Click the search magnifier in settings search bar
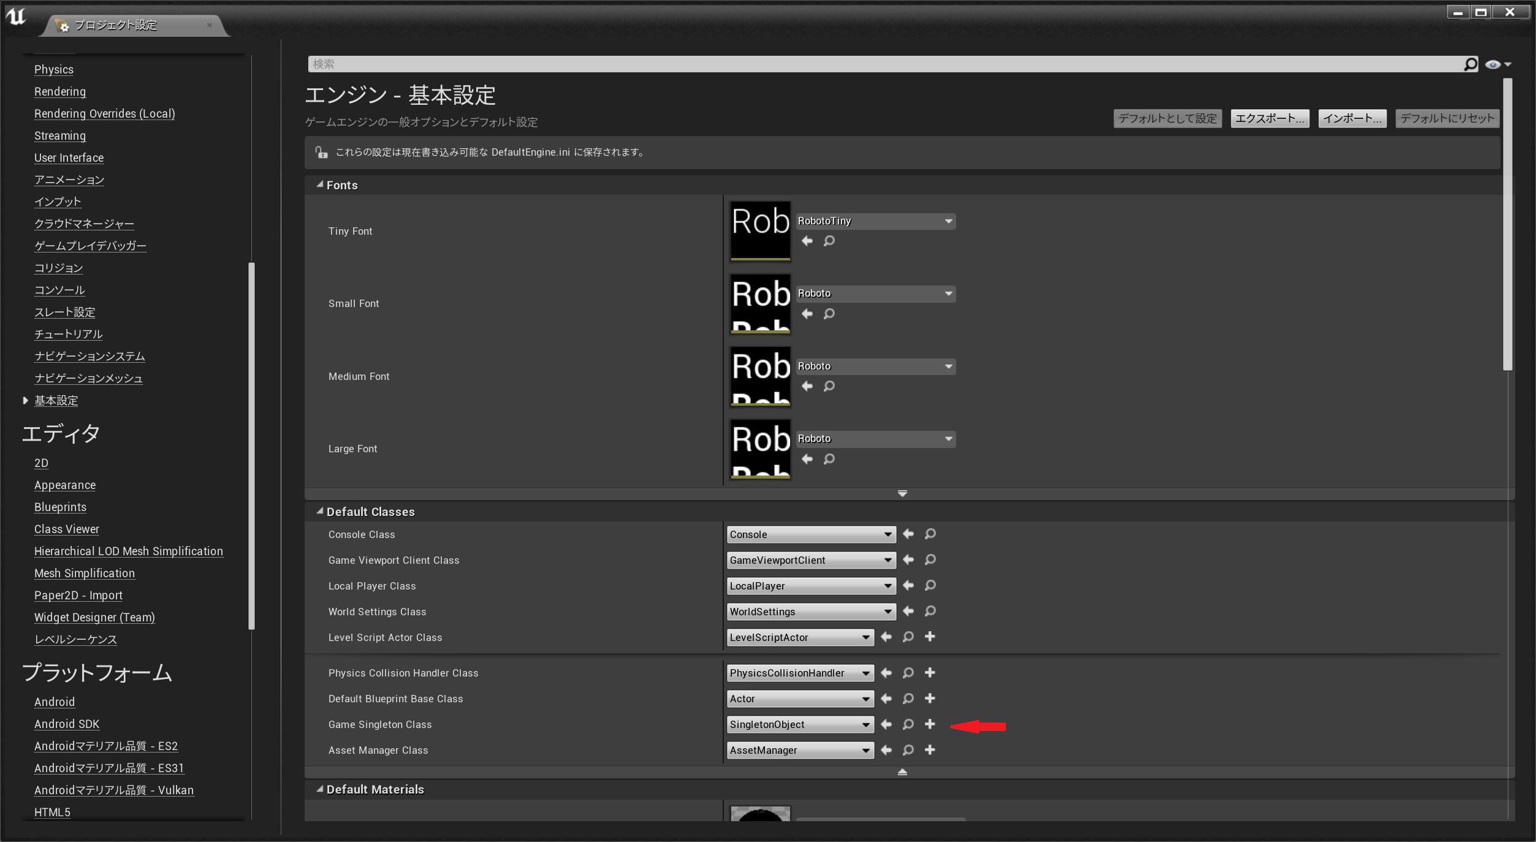This screenshot has height=842, width=1536. [1470, 64]
